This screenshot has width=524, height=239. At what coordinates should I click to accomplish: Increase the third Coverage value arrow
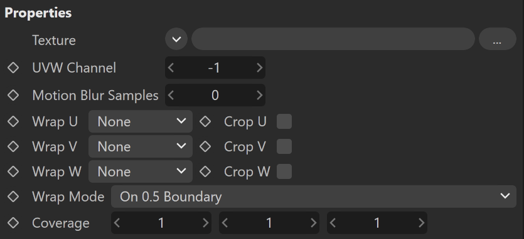422,223
